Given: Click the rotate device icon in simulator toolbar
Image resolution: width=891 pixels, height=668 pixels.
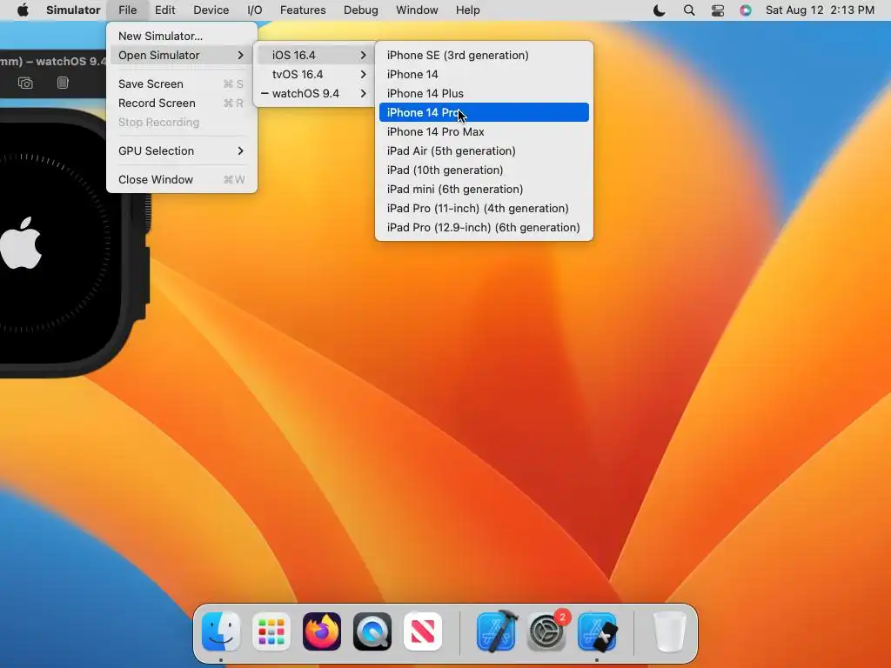Looking at the screenshot, I should [x=63, y=83].
